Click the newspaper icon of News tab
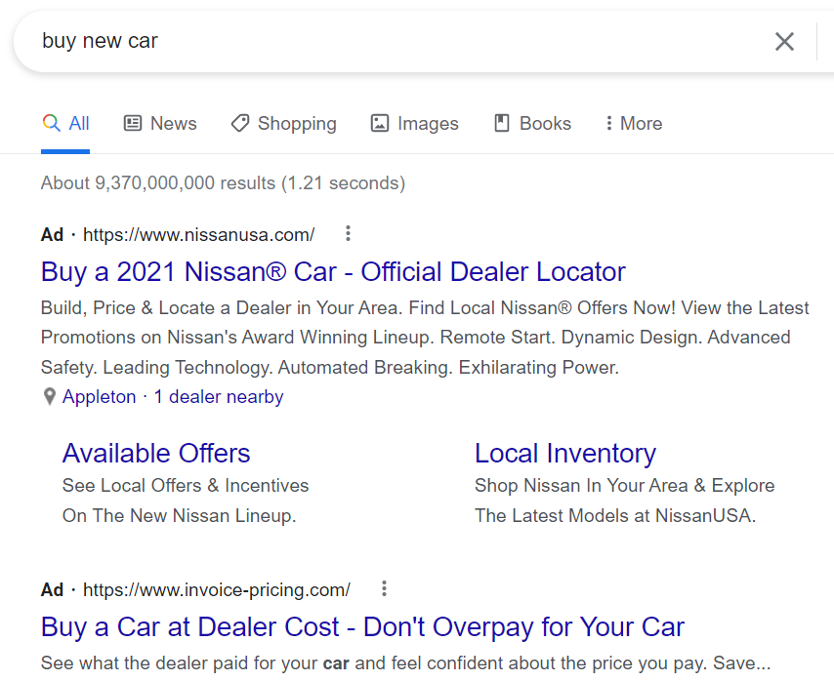834x682 pixels. coord(133,123)
